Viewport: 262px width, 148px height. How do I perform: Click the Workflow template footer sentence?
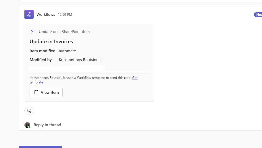[80, 78]
